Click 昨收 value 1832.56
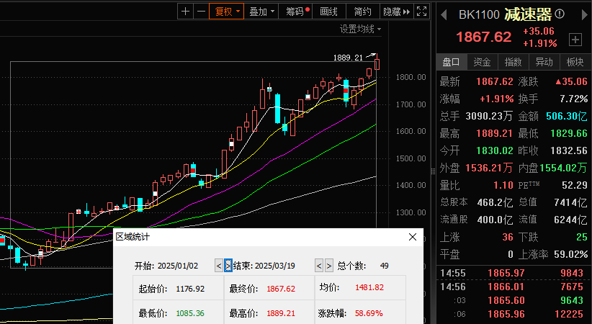This screenshot has width=592, height=324. point(569,150)
